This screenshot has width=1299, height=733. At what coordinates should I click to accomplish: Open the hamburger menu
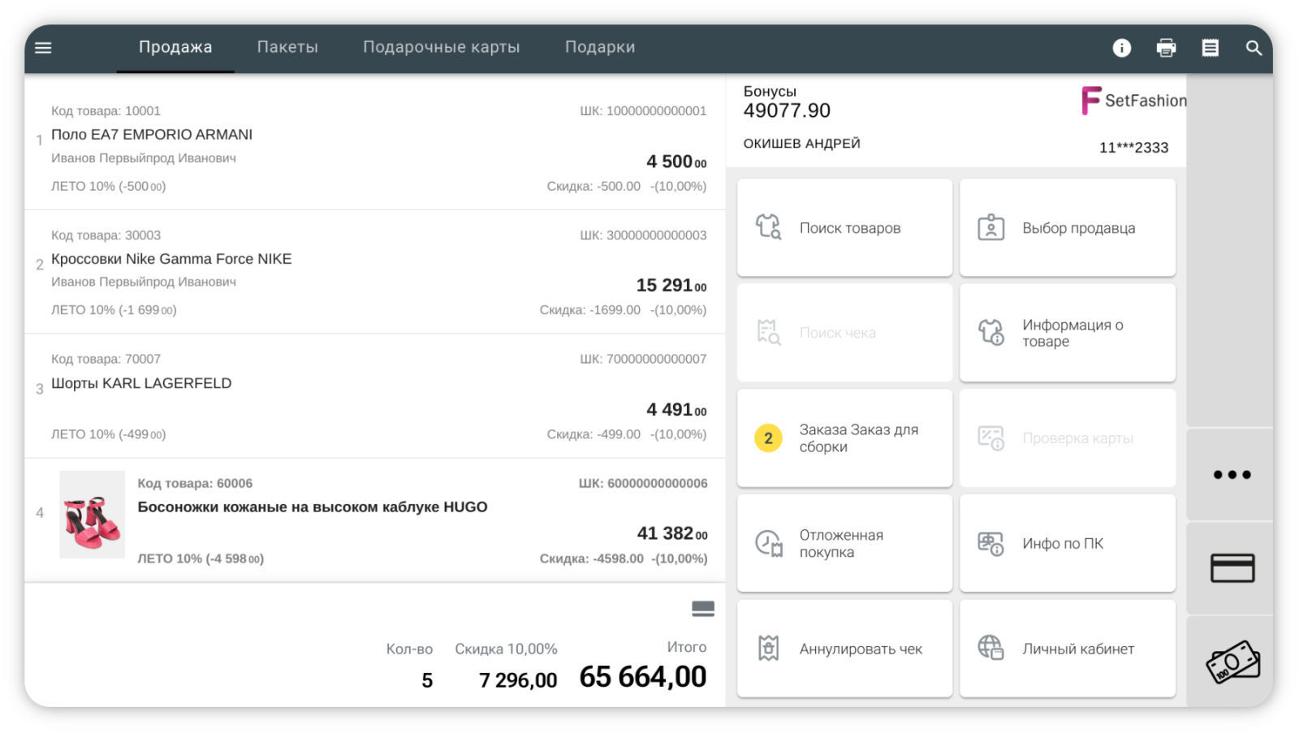43,48
